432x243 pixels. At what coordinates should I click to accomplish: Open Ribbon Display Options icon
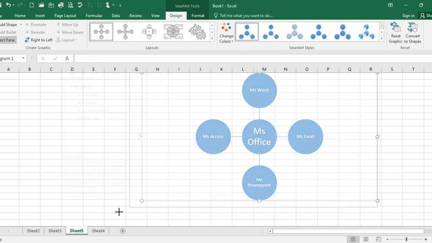390,5
